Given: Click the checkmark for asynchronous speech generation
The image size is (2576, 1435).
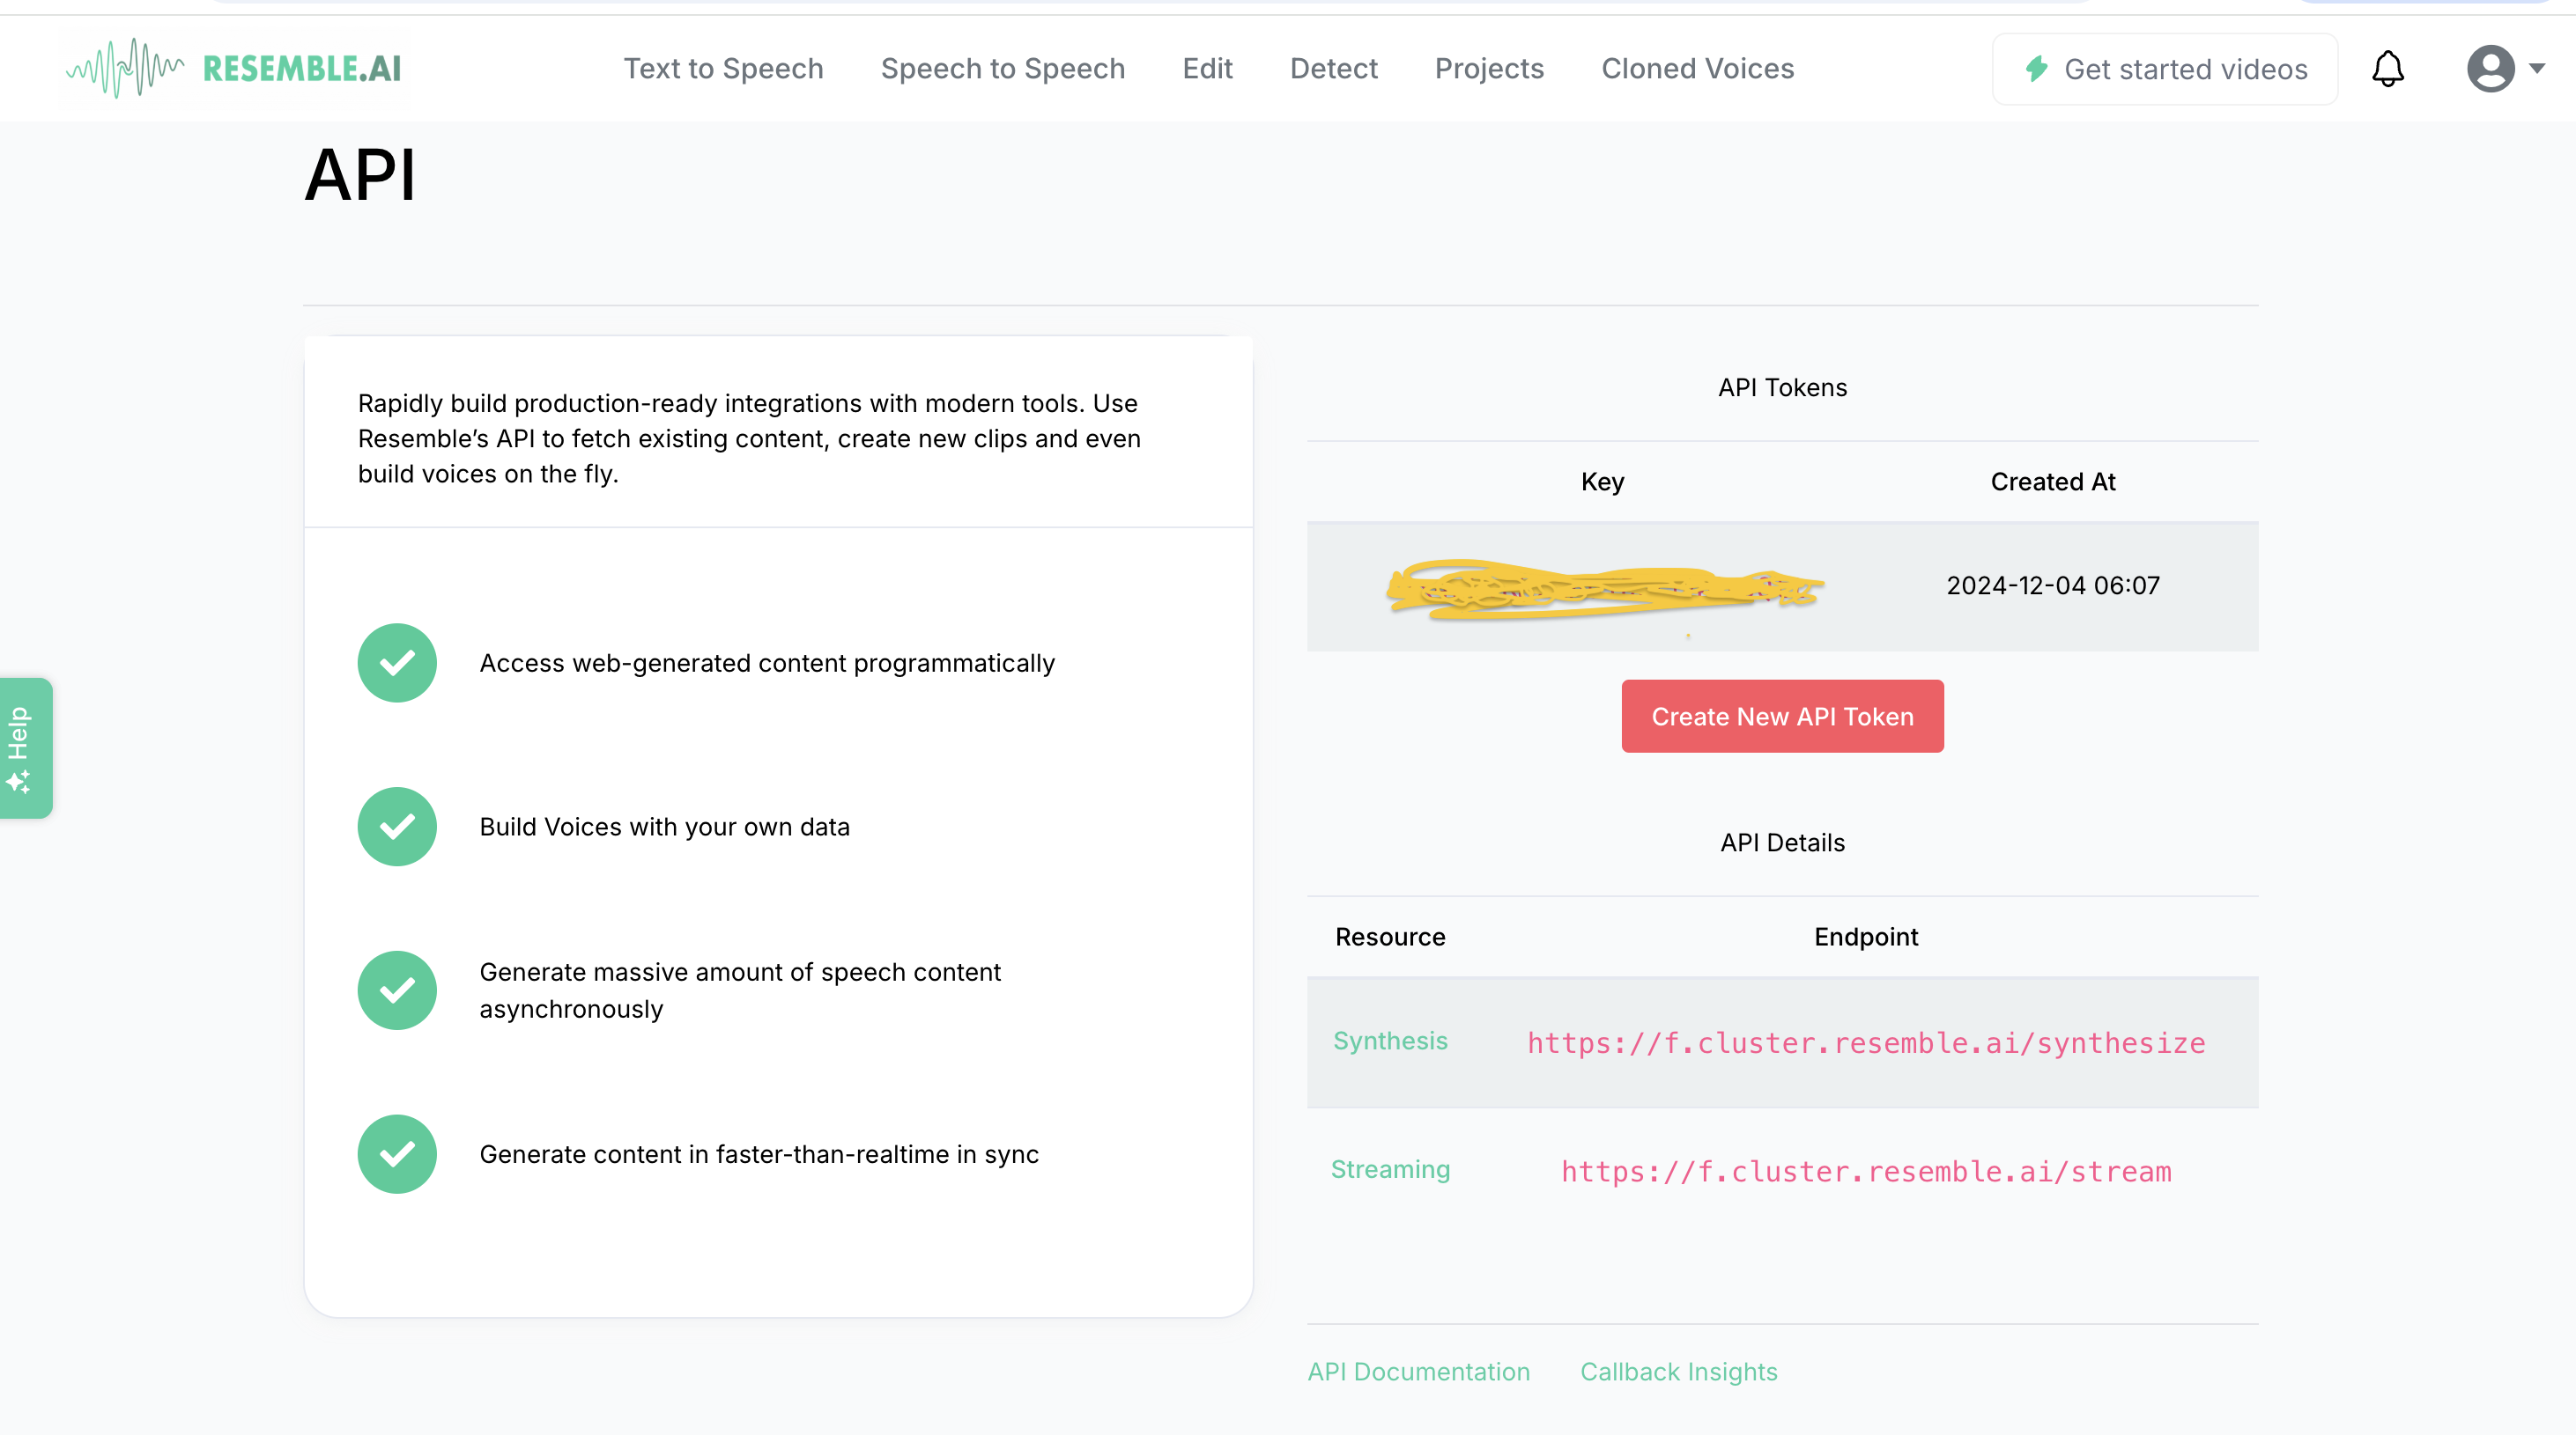Looking at the screenshot, I should [397, 990].
